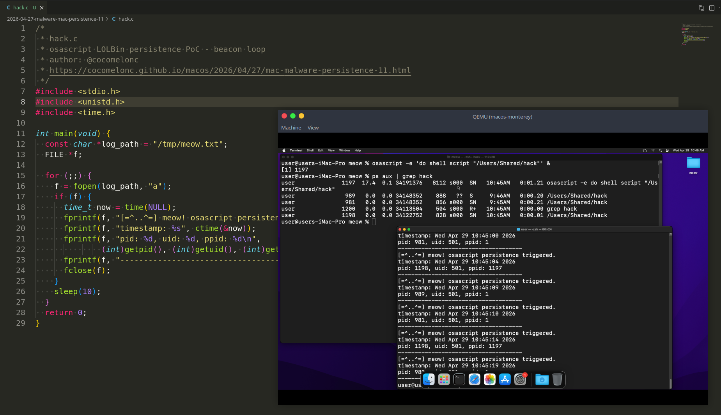Viewport: 721px width, 415px height.
Task: Open the QEMU Machine menu
Action: coord(291,128)
